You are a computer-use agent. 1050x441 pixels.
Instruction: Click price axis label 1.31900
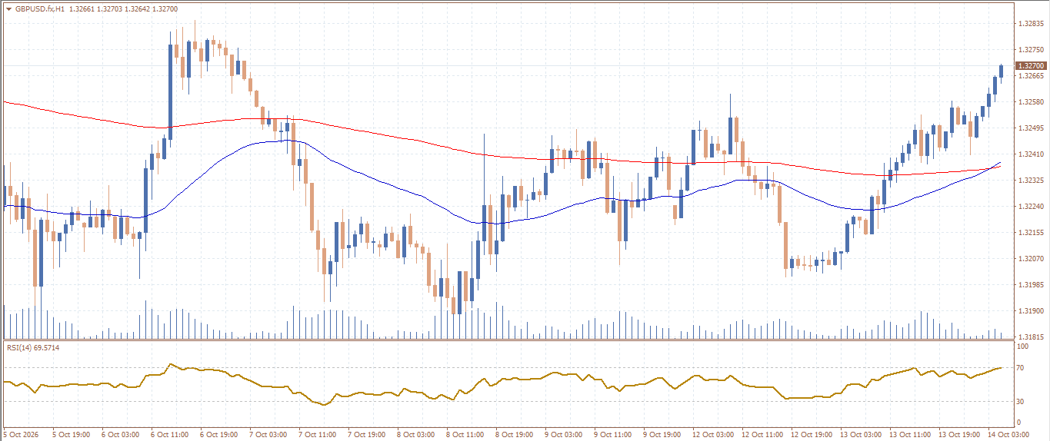point(1030,311)
